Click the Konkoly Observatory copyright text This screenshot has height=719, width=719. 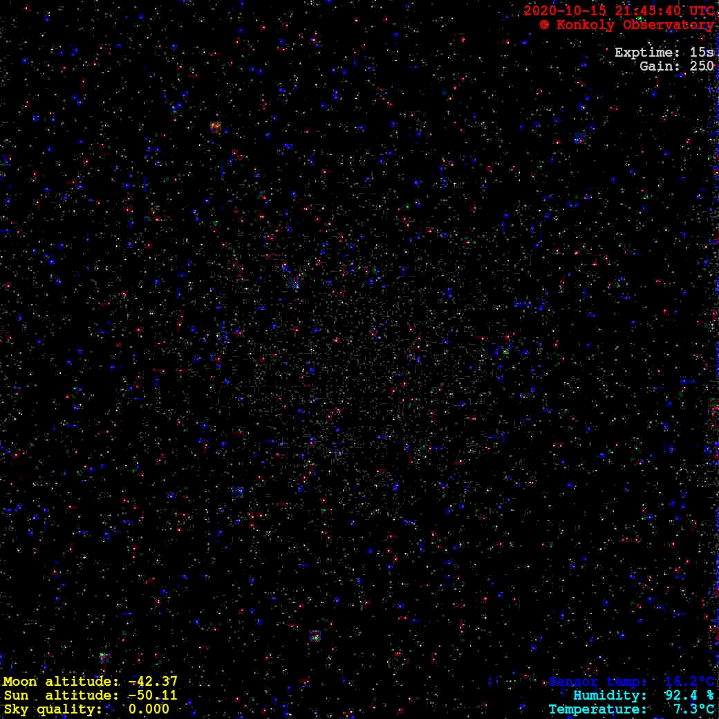634,25
